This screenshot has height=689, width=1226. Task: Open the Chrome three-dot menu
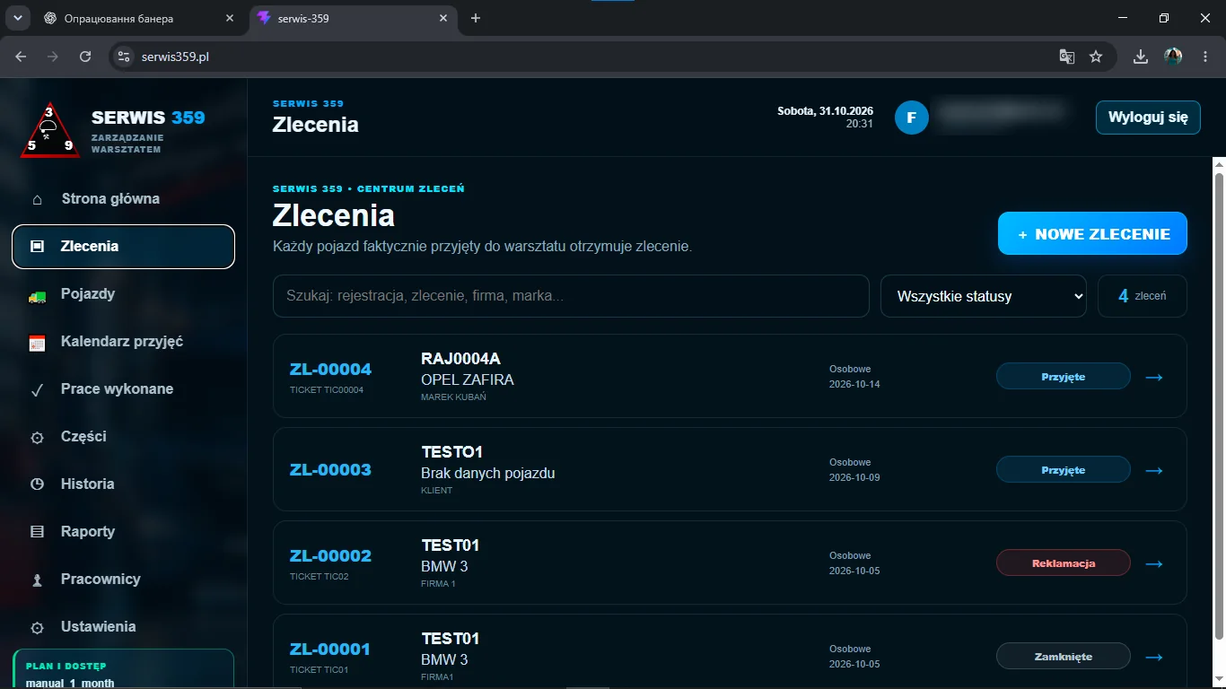(1205, 57)
